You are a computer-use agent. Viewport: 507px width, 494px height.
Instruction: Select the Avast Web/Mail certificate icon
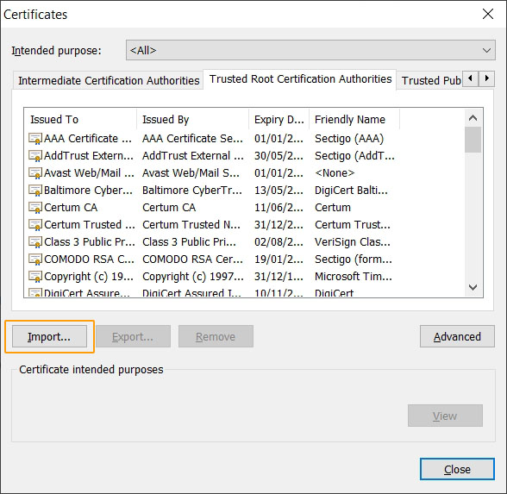35,173
